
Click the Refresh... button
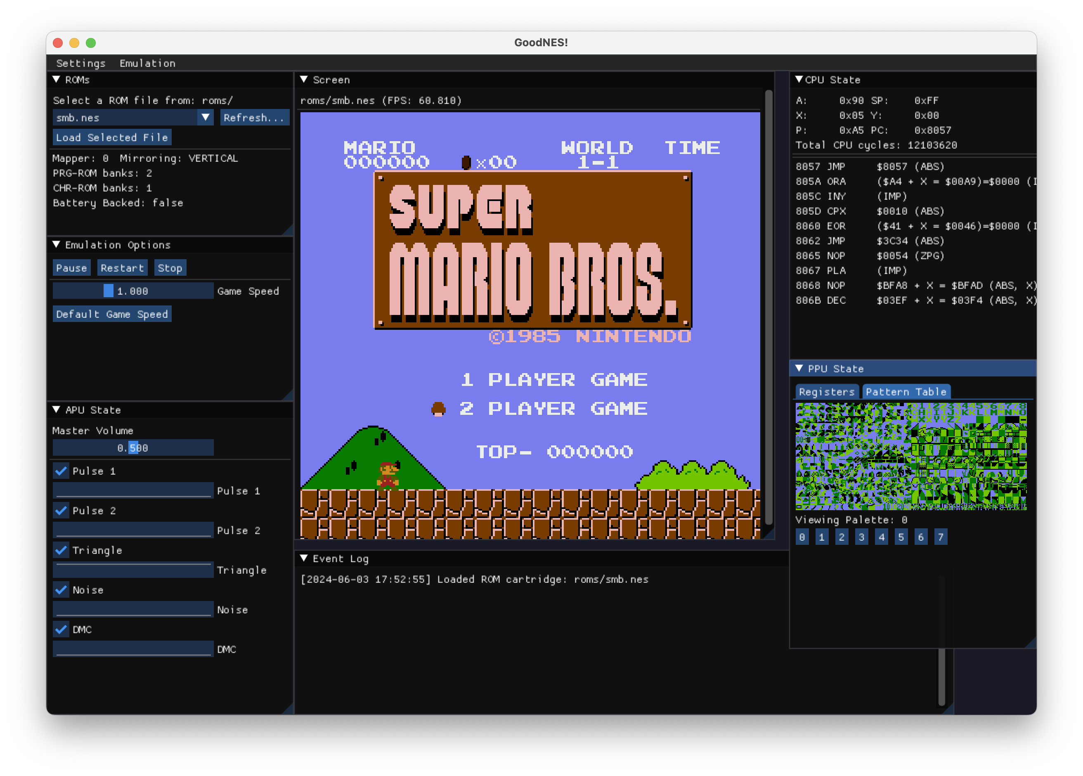click(255, 118)
